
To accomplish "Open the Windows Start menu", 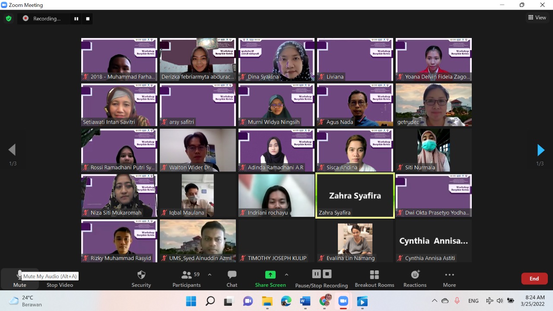I will tap(191, 301).
